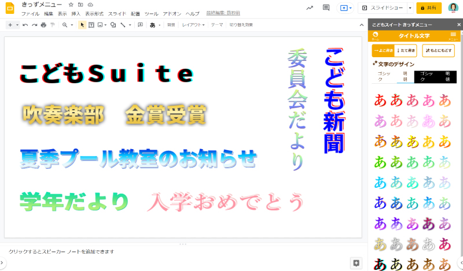Viewport: 463px width, 271px height.
Task: Open the comment history icon
Action: point(326,8)
